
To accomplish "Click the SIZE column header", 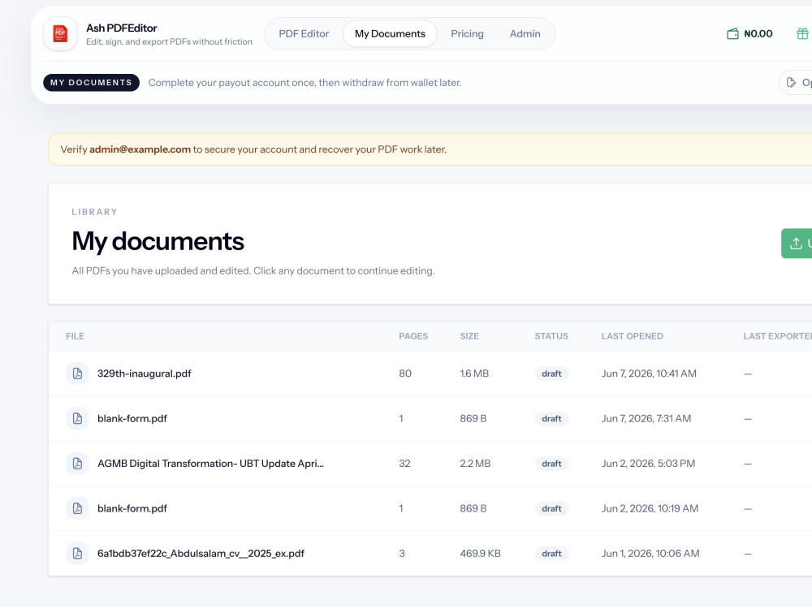I will (469, 336).
